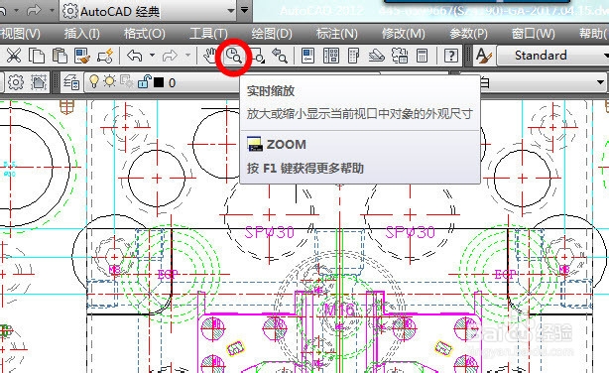Open the 插入(I) menu
Image resolution: width=609 pixels, height=373 pixels.
click(82, 34)
